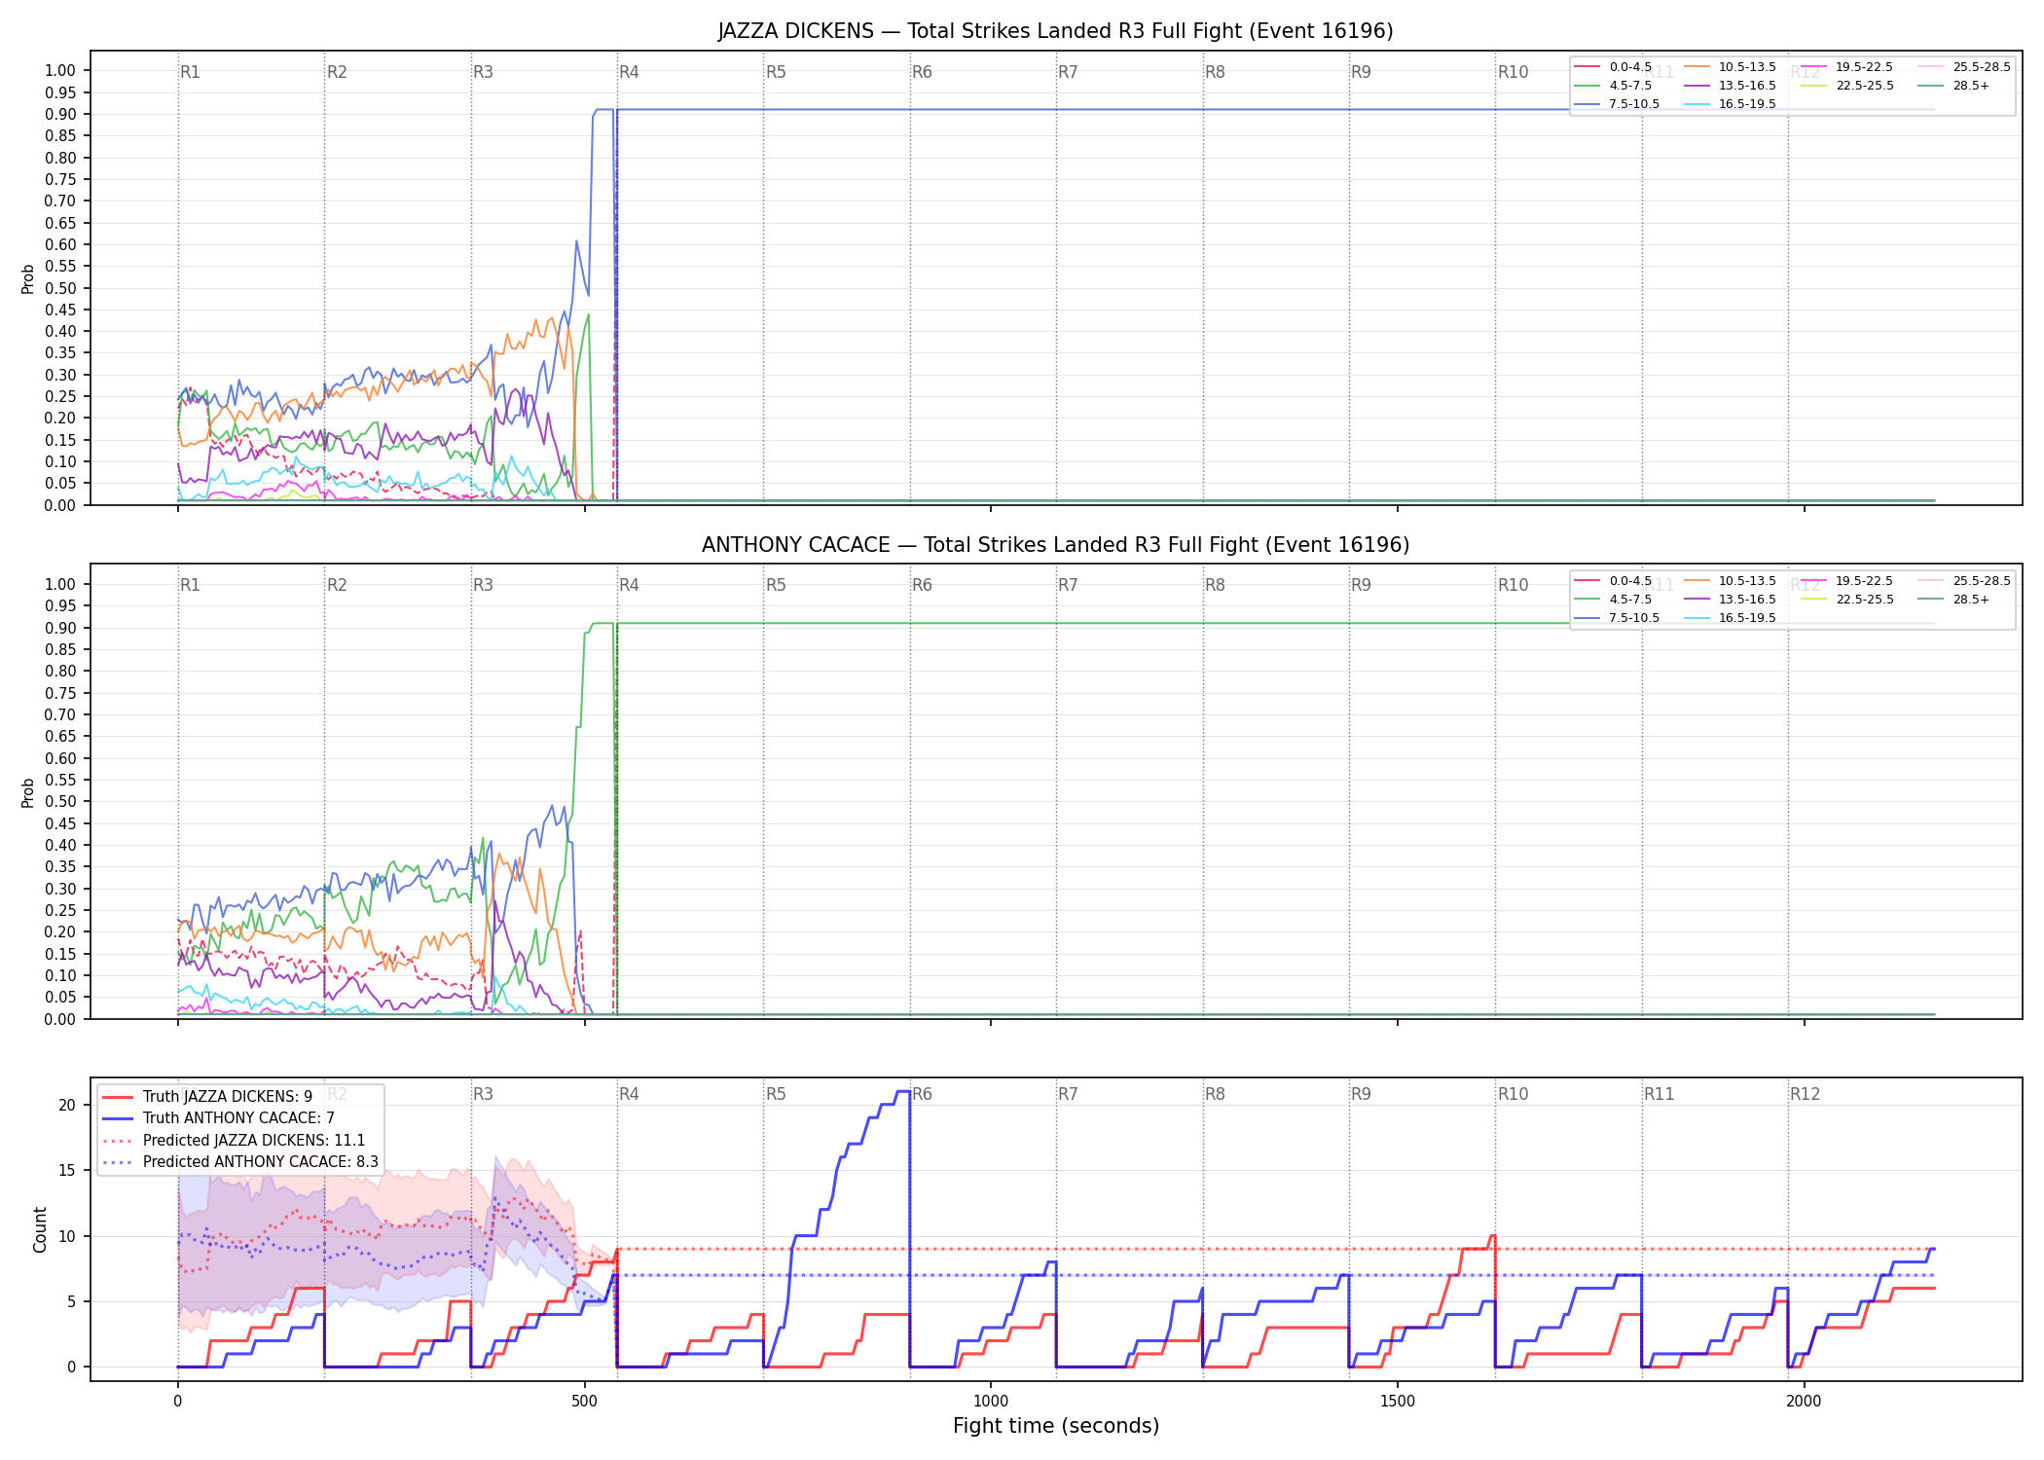Click the R4 round marker in top chart
The image size is (2044, 1460).
629,72
